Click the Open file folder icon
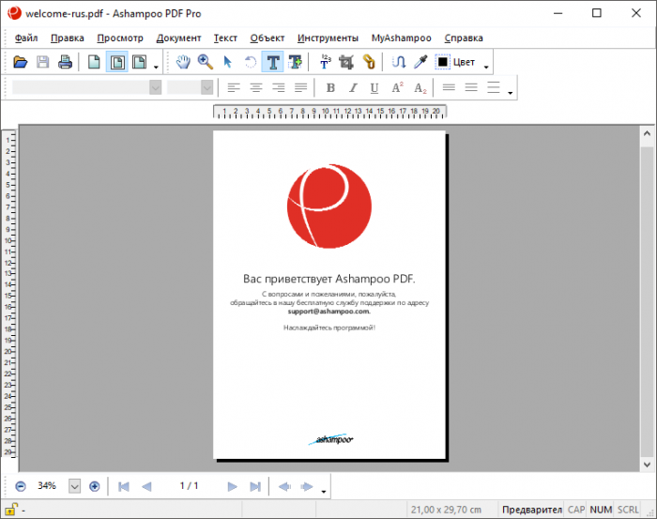This screenshot has height=519, width=657. tap(21, 63)
